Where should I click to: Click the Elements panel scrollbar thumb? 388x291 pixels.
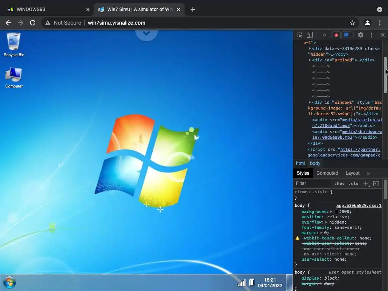385,75
